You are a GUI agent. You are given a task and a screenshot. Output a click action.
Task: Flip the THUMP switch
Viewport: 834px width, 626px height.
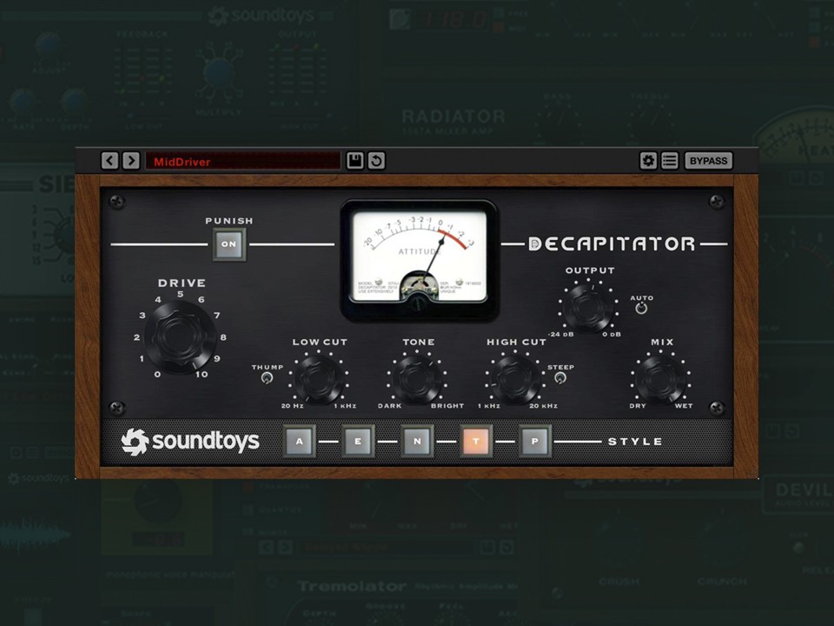coord(267,378)
